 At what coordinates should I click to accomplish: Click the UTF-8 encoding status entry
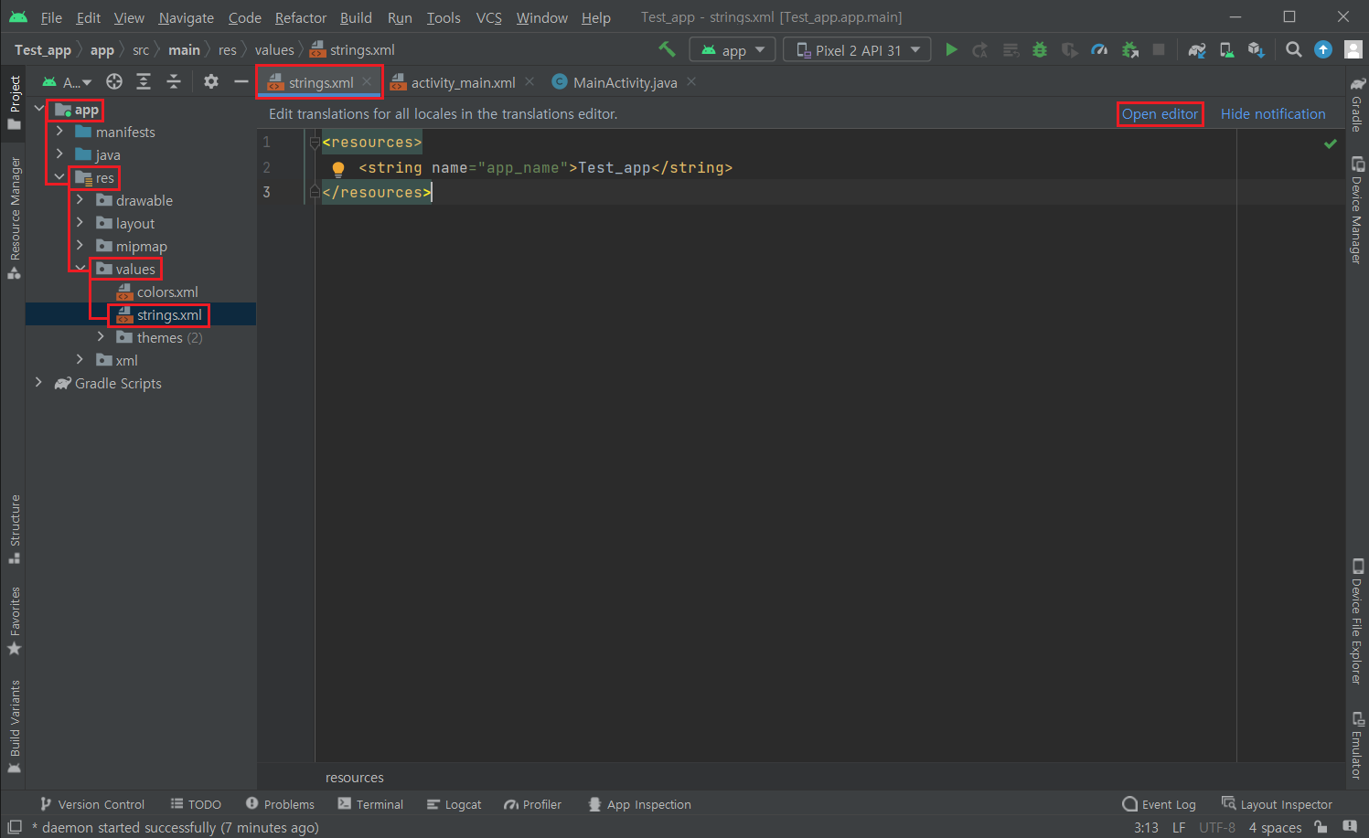pyautogui.click(x=1217, y=827)
